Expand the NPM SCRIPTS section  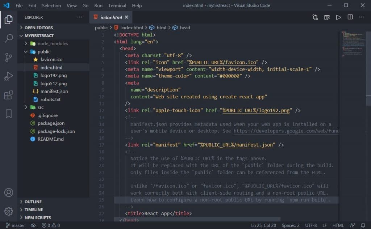tap(38, 217)
